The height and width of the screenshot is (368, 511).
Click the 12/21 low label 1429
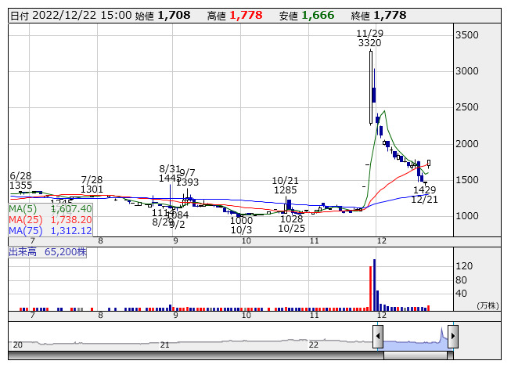(424, 189)
